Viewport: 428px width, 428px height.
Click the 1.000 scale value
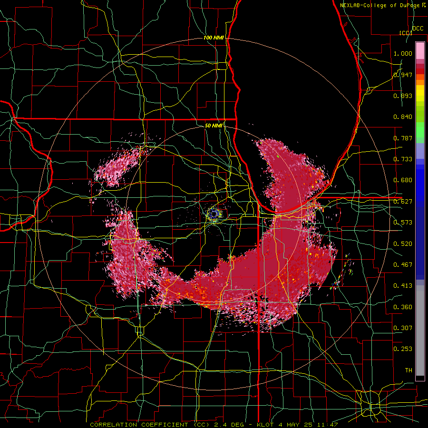click(x=403, y=53)
